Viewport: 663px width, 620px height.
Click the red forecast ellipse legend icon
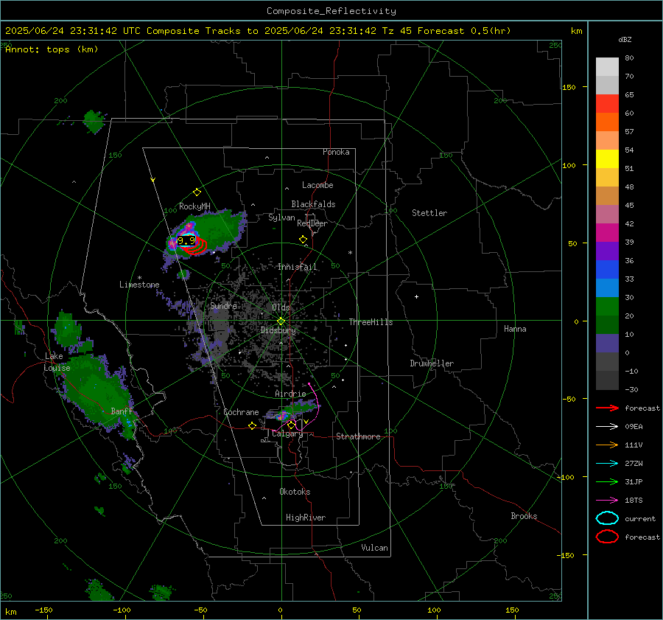tap(607, 537)
